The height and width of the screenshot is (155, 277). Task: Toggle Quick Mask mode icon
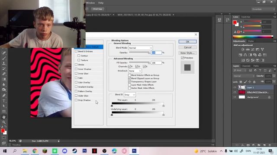(x=4, y=138)
